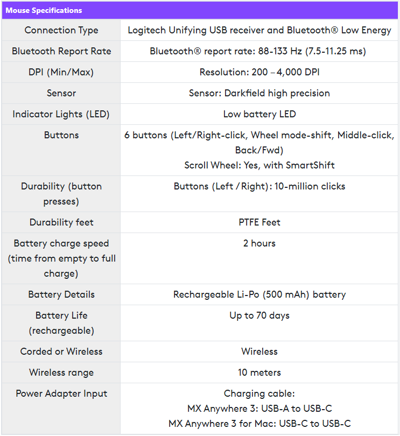400x436 pixels.
Task: Click the Up to 70 days value
Action: 259,315
